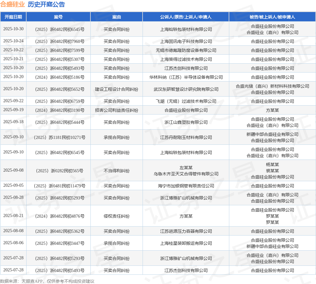The width and height of the screenshot is (316, 284).
Task: Select case number (2025)浙0482民初5307号
Action: coord(60,59)
